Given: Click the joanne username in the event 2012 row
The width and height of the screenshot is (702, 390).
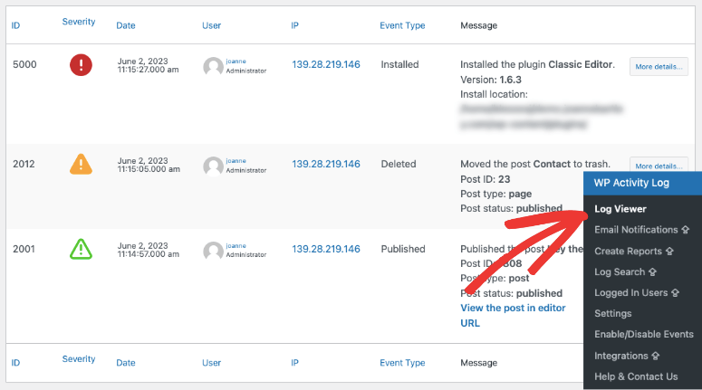Looking at the screenshot, I should pyautogui.click(x=236, y=160).
